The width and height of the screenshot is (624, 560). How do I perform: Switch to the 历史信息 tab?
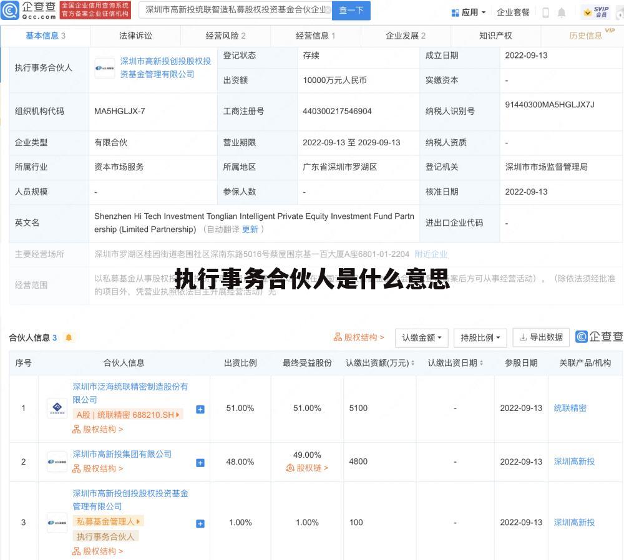[585, 36]
